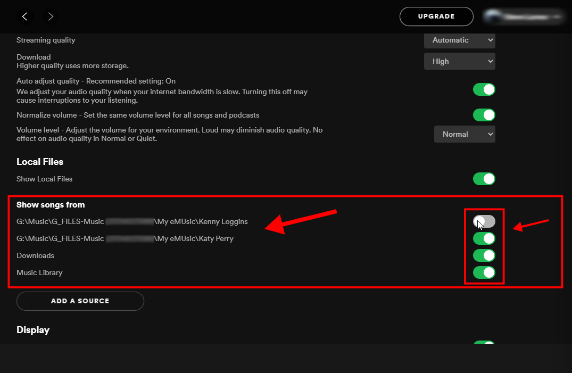Enable the Kenny Loggins folder source
Screen dimensions: 572x373
pyautogui.click(x=484, y=221)
